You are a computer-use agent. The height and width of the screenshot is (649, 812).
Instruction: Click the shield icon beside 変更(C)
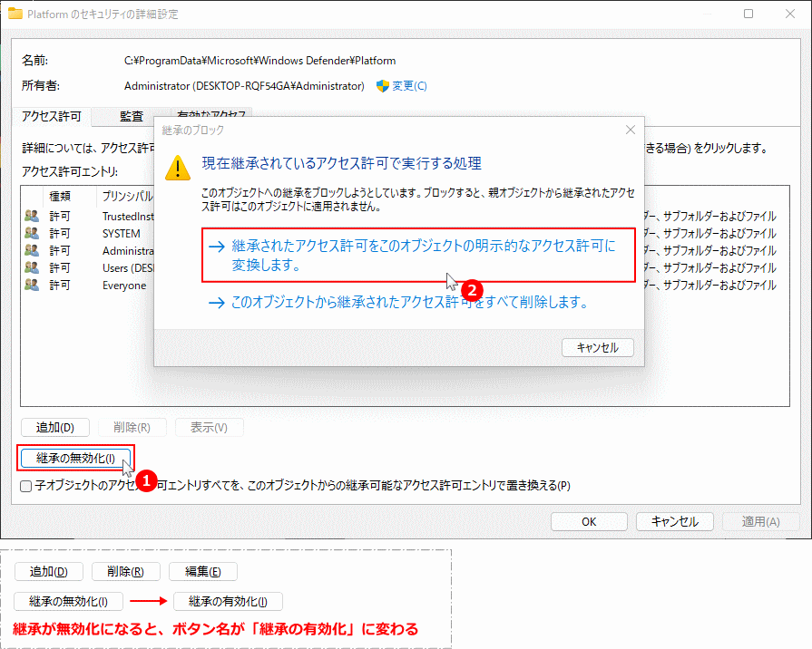tap(382, 86)
